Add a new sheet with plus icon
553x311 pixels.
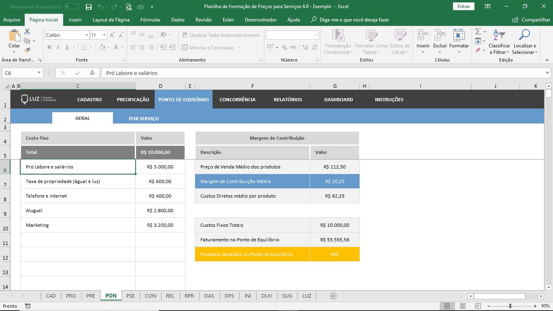pyautogui.click(x=333, y=296)
